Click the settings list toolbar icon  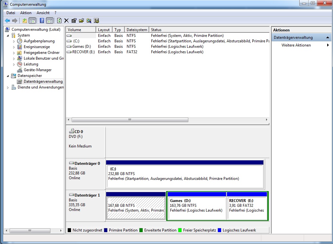point(96,21)
